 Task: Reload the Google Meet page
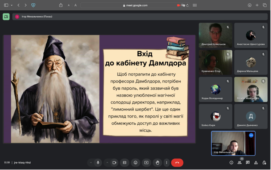point(187,5)
